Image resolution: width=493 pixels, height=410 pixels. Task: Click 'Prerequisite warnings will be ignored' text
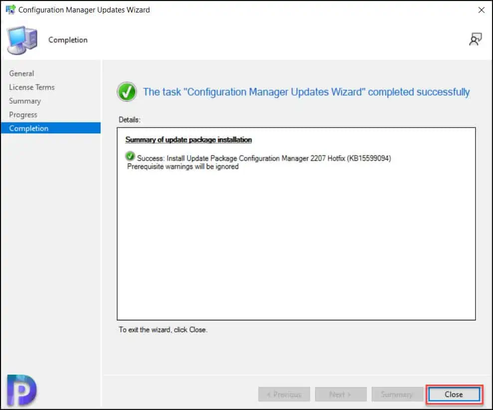click(x=182, y=166)
